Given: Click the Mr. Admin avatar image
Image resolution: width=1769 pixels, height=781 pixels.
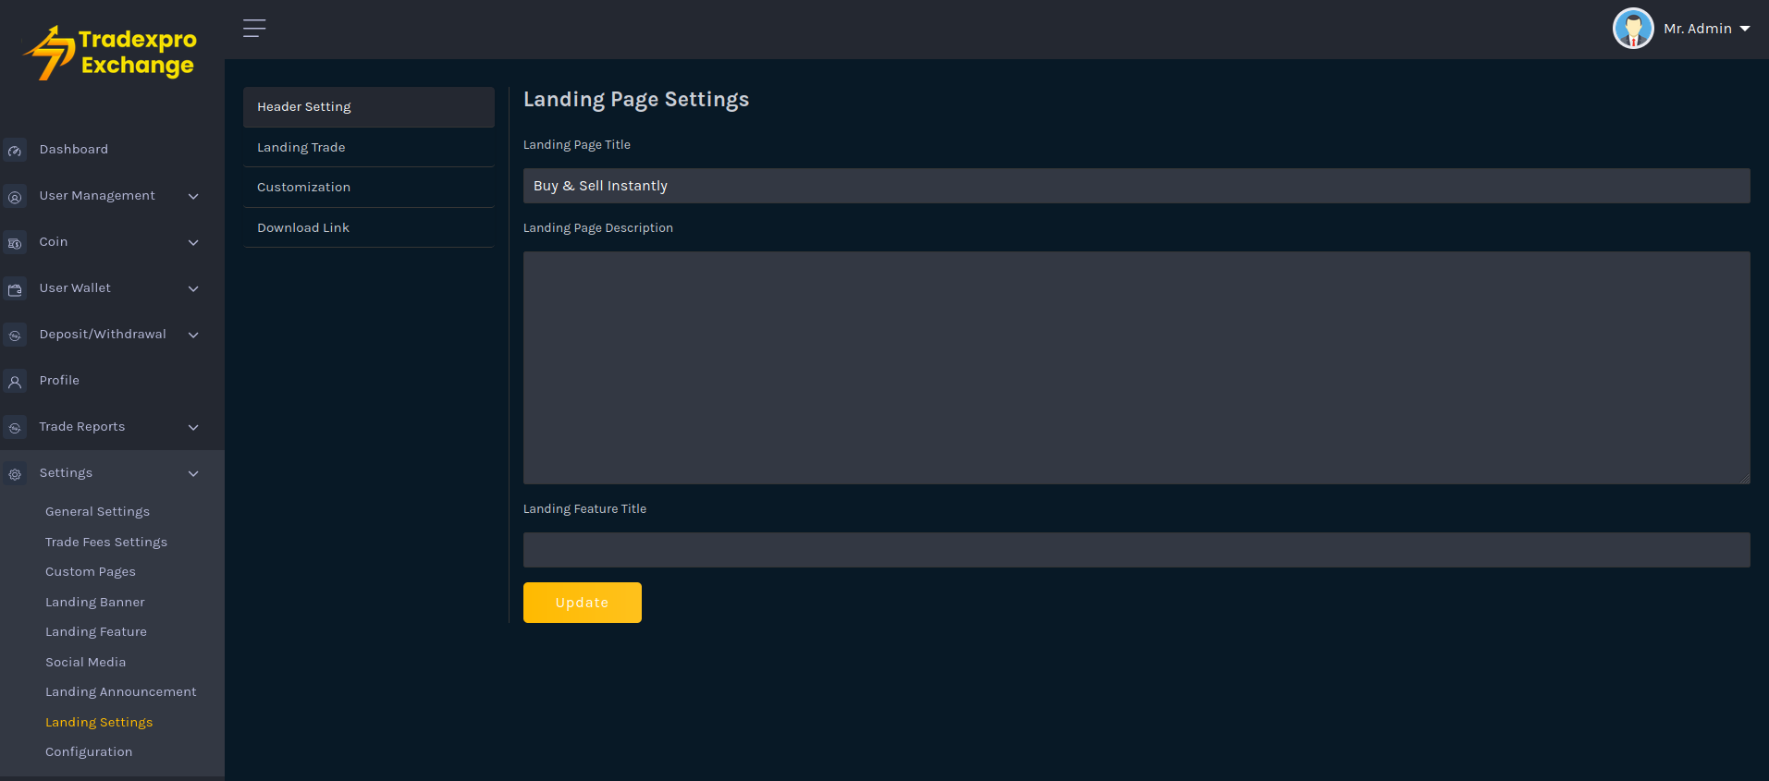Looking at the screenshot, I should coord(1632,29).
